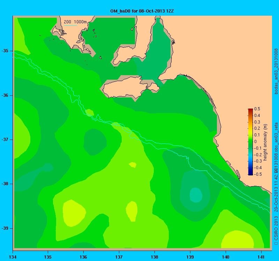Click the small square icon beside CSIRO 2013
Viewport: 279px width, 261px height.
tap(276, 243)
